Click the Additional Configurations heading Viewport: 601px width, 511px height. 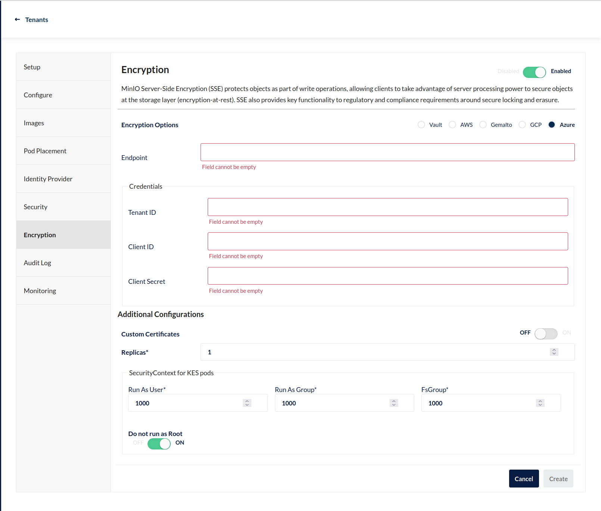click(161, 314)
